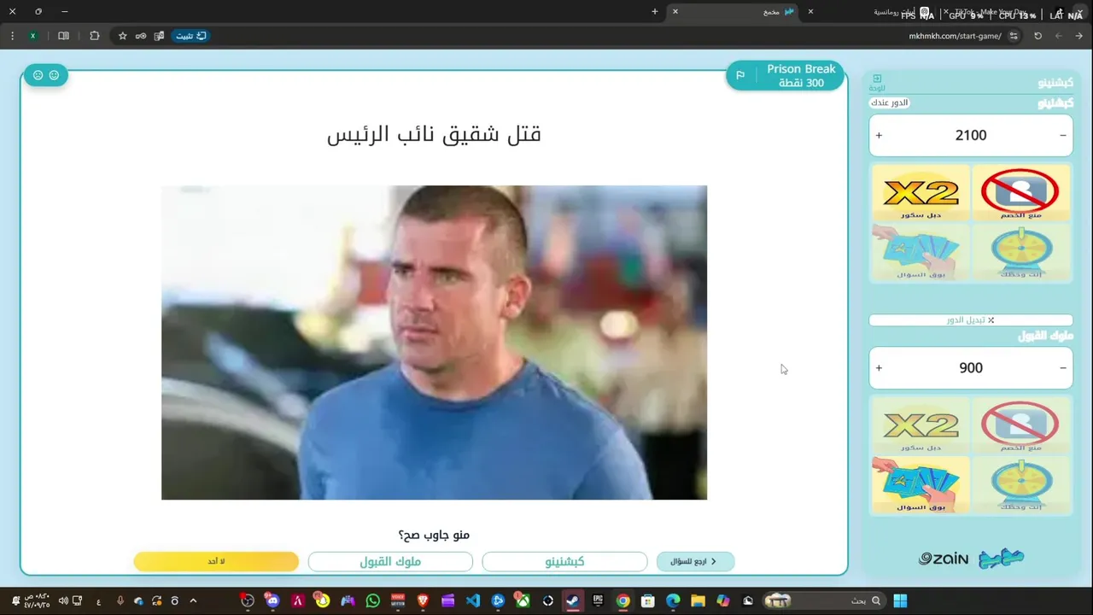1093x615 pixels.
Task: Click the double score X2 card for كبشنينو
Action: pos(921,193)
